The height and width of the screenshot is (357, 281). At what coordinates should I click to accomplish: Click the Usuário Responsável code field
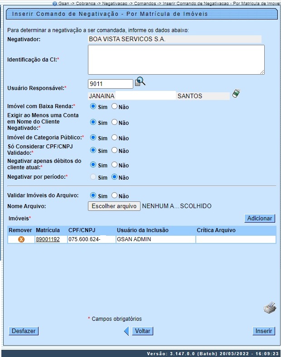click(110, 84)
